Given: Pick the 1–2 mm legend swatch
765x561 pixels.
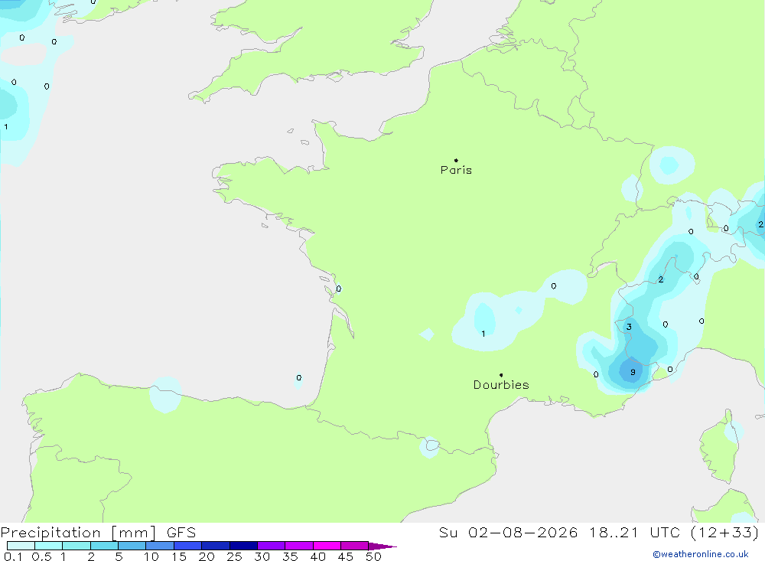Looking at the screenshot, I should (76, 546).
